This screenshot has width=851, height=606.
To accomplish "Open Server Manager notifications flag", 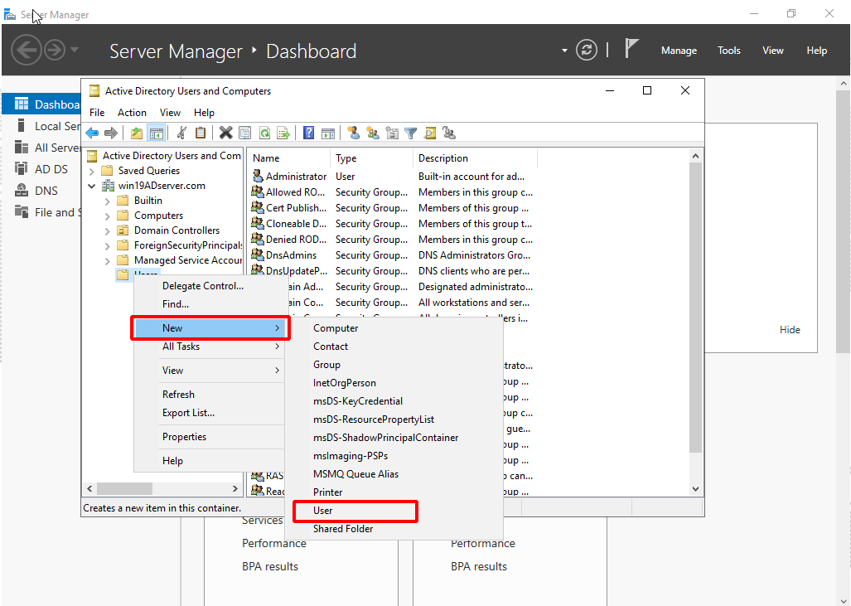I will click(x=631, y=50).
